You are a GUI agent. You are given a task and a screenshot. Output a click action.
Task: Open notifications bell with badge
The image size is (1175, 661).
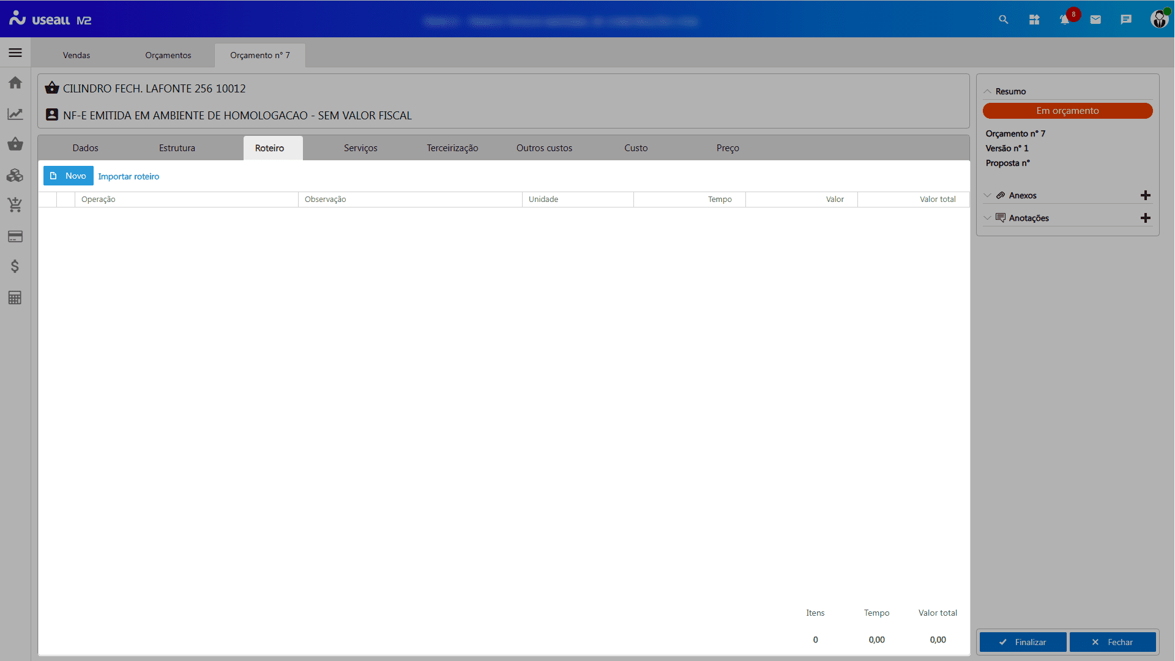click(1065, 20)
